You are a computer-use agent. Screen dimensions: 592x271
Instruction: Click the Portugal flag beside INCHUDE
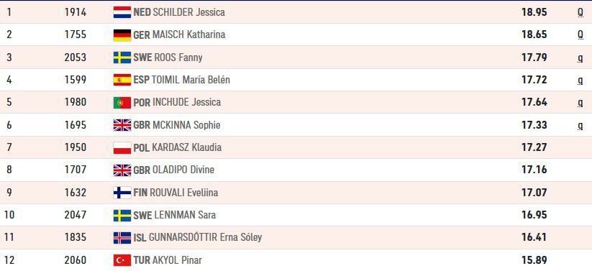click(x=122, y=102)
